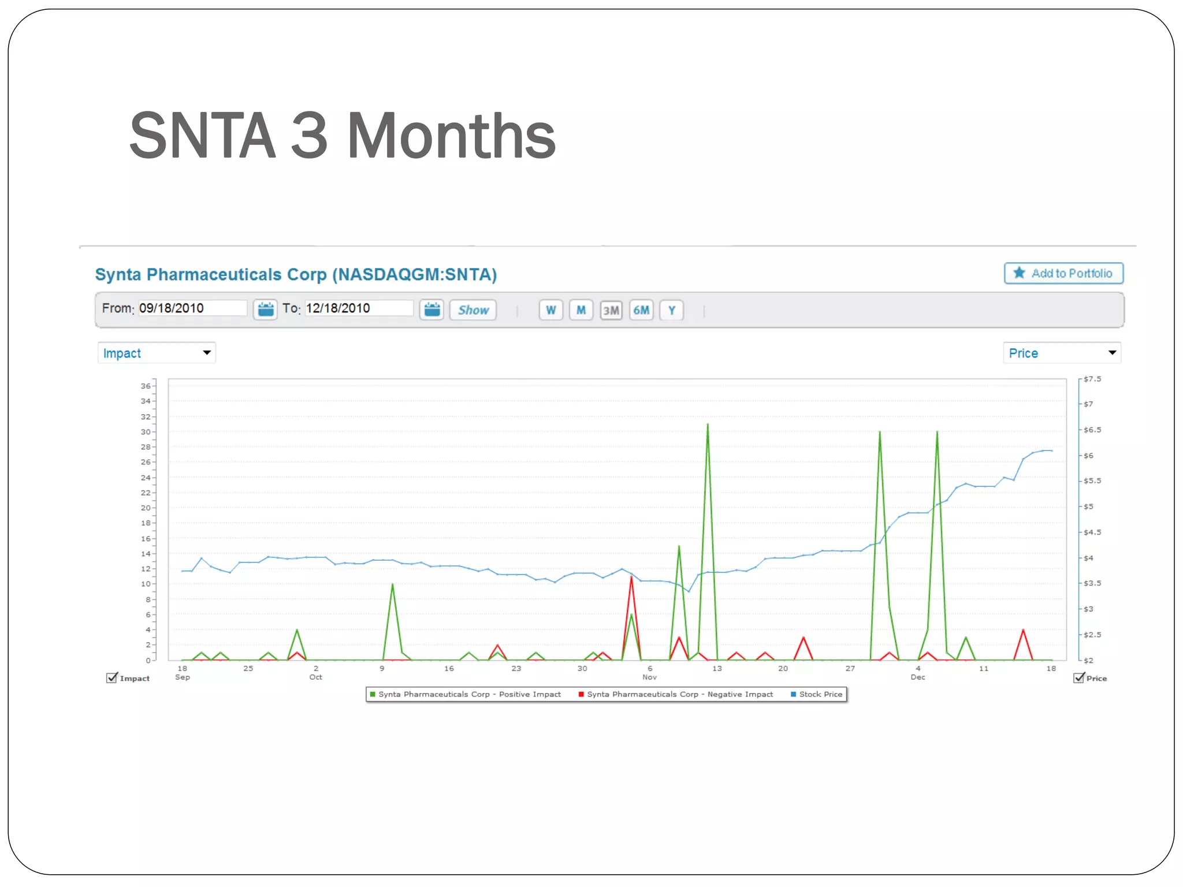The height and width of the screenshot is (887, 1183).
Task: Click the green peak near 13 Nov
Action: (708, 426)
